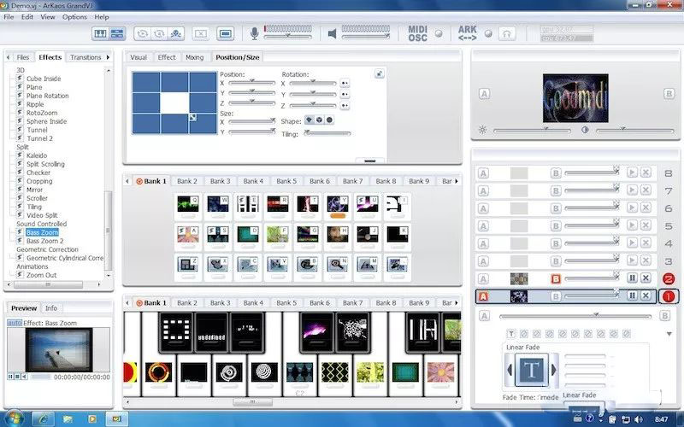Click the lock icon in Position/Size panel
The width and height of the screenshot is (684, 427).
(x=379, y=73)
